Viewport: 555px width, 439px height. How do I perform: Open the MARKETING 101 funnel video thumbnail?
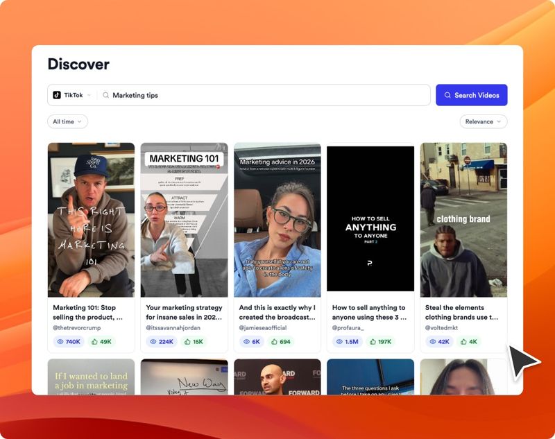[184, 220]
